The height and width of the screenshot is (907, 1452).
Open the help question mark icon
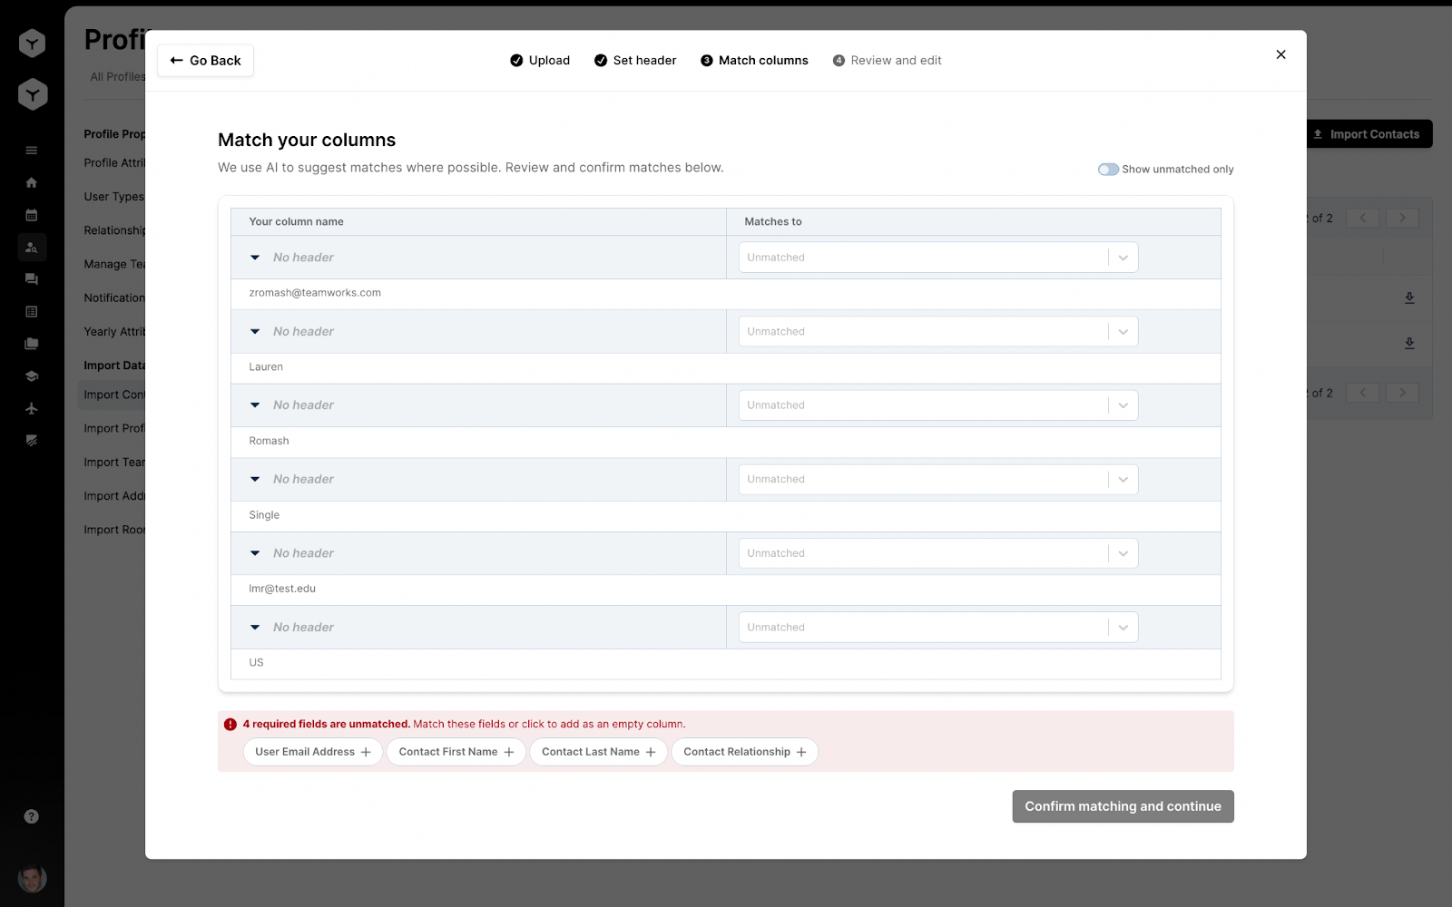[32, 815]
